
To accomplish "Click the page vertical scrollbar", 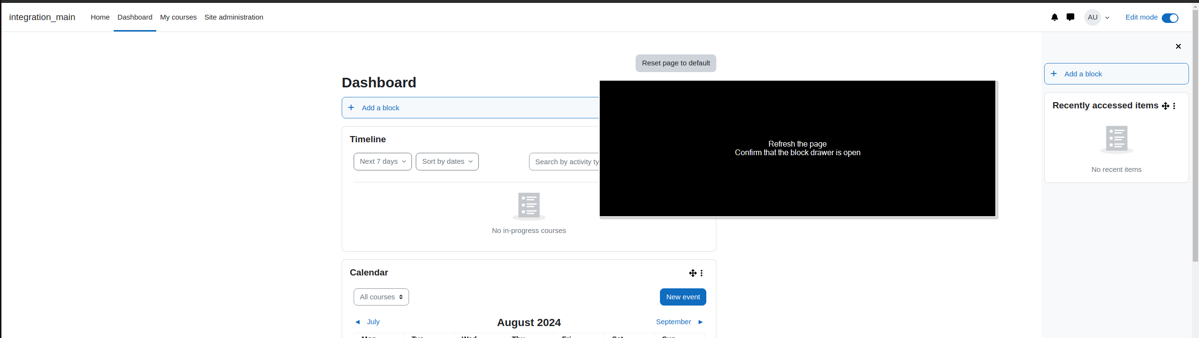I will tap(1195, 136).
